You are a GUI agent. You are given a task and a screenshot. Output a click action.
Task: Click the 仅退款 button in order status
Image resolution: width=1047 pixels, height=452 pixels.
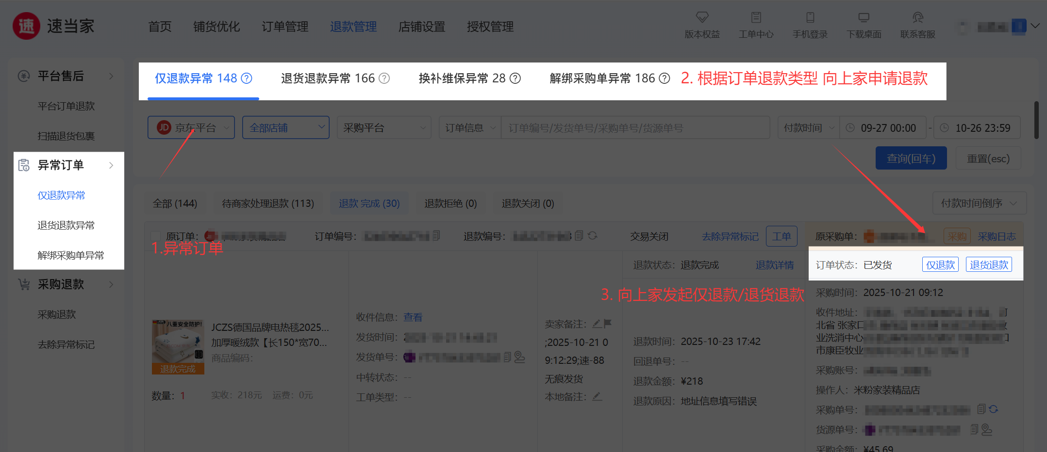[x=940, y=265]
